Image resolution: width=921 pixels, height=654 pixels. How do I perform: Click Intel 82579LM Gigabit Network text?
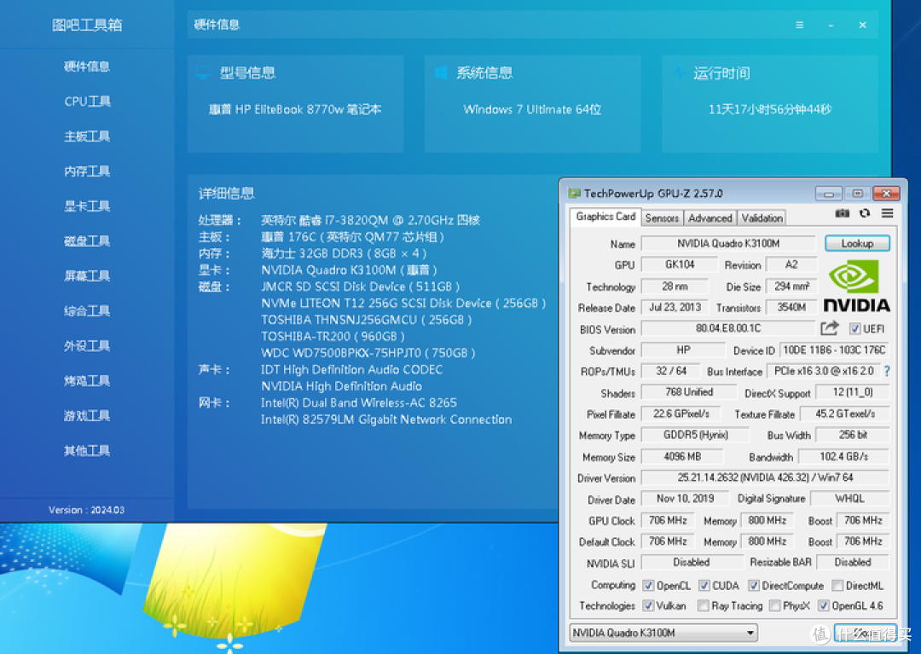(x=386, y=420)
